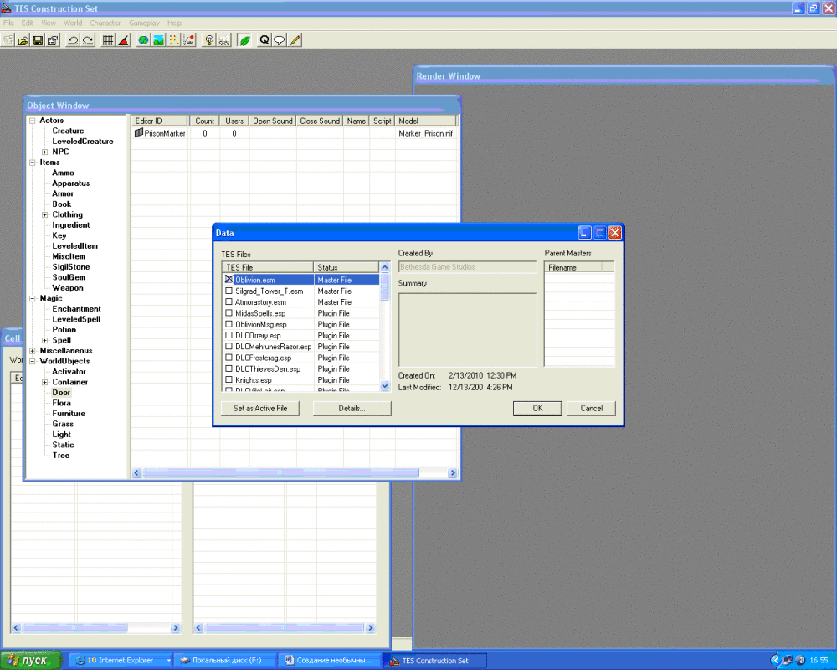
Task: Cancel the Data dialog
Action: click(x=592, y=408)
